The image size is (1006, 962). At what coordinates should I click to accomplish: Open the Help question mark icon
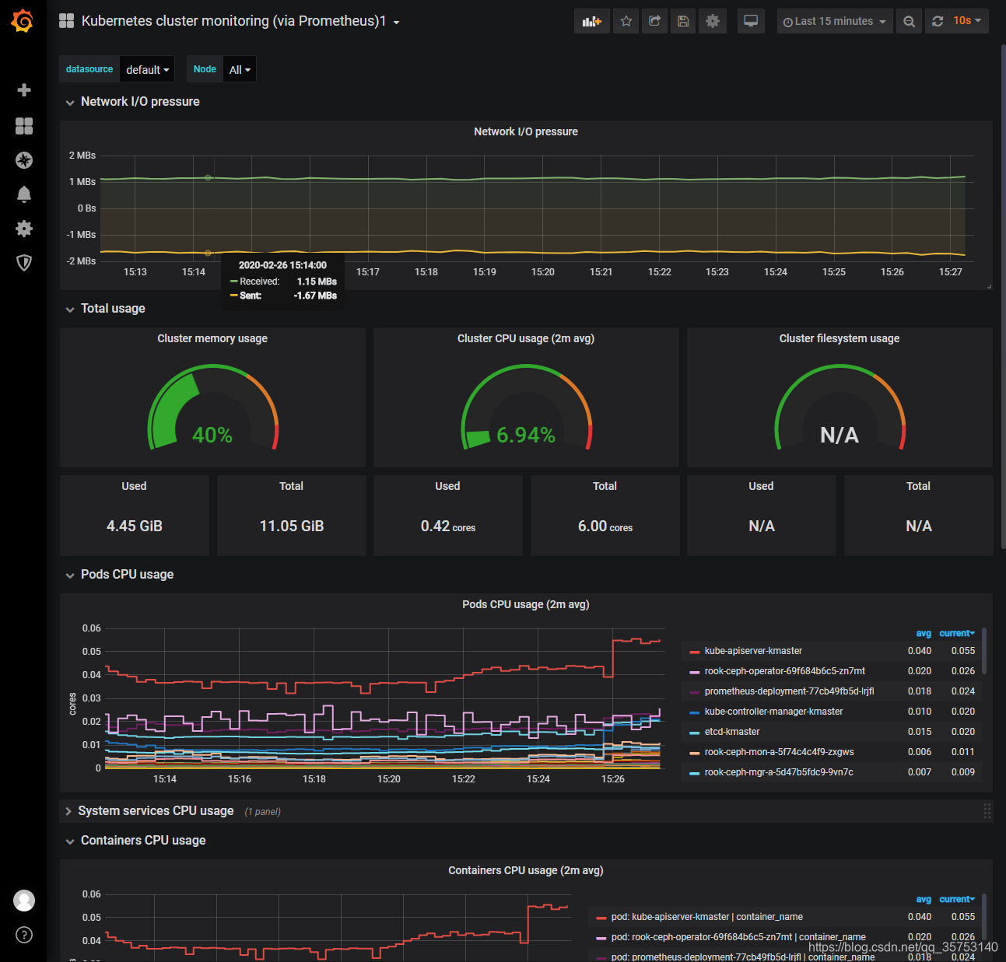pos(24,935)
